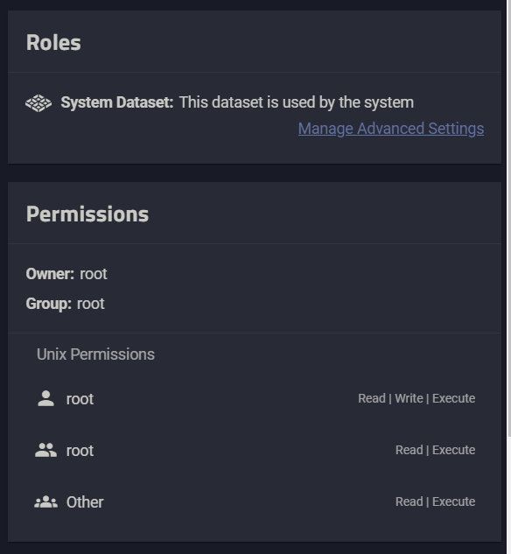Click the Other entry name
Image resolution: width=511 pixels, height=554 pixels.
coord(85,502)
